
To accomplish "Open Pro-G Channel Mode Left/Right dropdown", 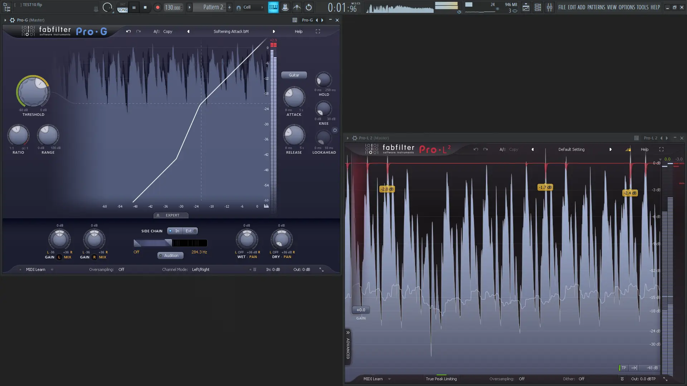I will click(x=200, y=269).
